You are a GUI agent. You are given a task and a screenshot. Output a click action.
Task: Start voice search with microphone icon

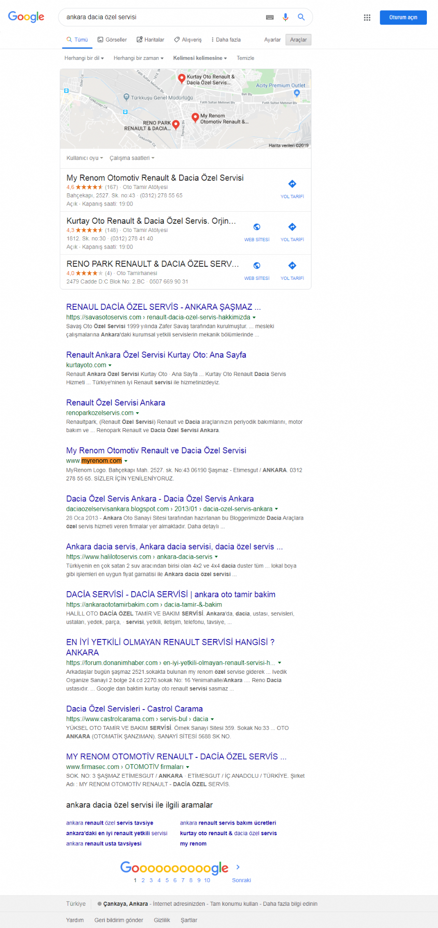[x=285, y=17]
